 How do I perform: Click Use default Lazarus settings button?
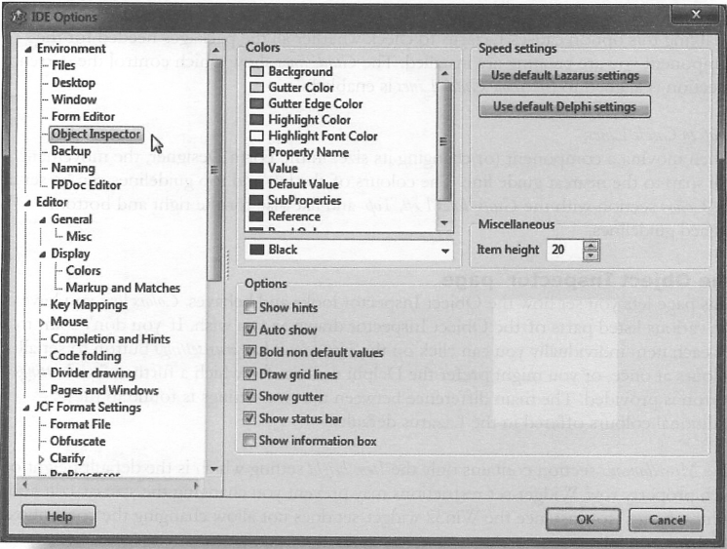coord(564,75)
